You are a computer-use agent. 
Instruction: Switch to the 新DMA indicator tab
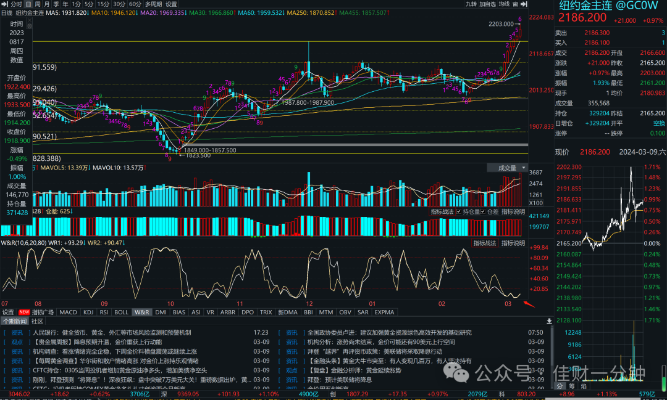click(288, 312)
